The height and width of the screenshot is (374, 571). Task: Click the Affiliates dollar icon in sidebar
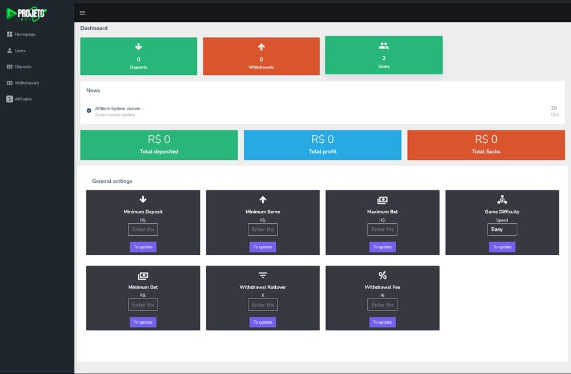pyautogui.click(x=9, y=99)
